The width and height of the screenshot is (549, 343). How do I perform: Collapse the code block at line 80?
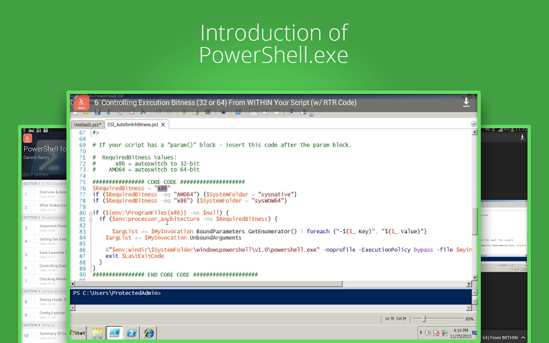coord(91,213)
